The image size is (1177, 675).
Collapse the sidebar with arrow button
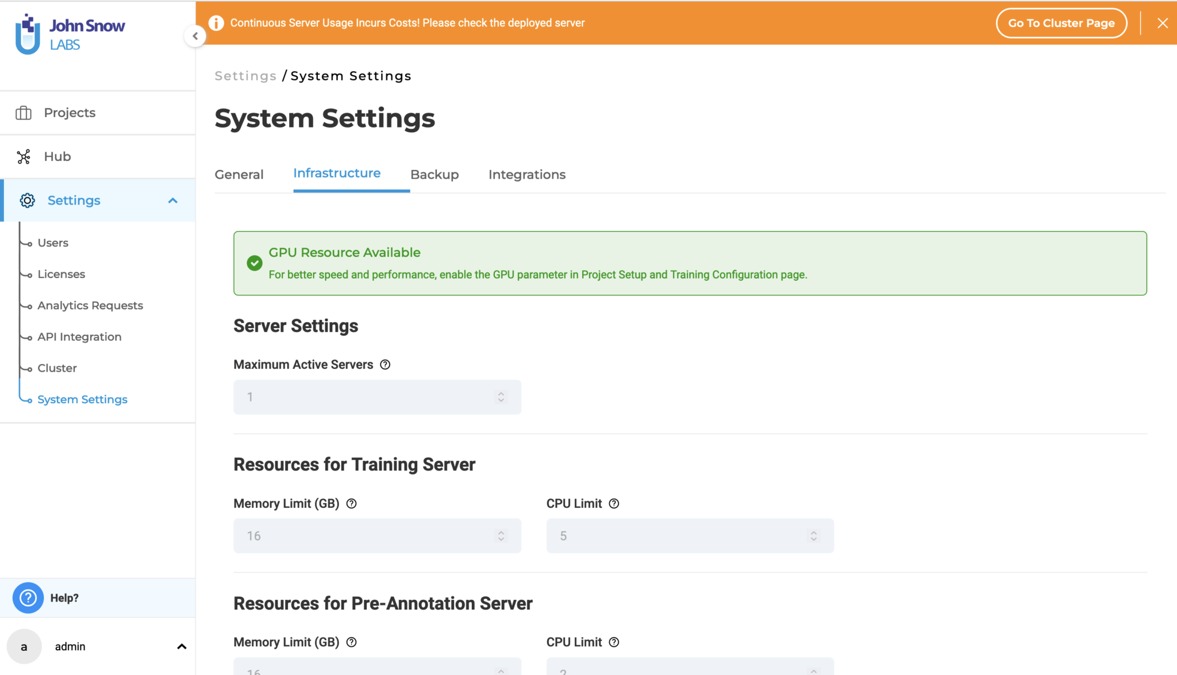click(x=195, y=36)
